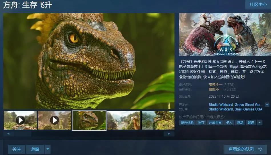
Task: Select the 抢先体验 tag
Action: pos(187,122)
